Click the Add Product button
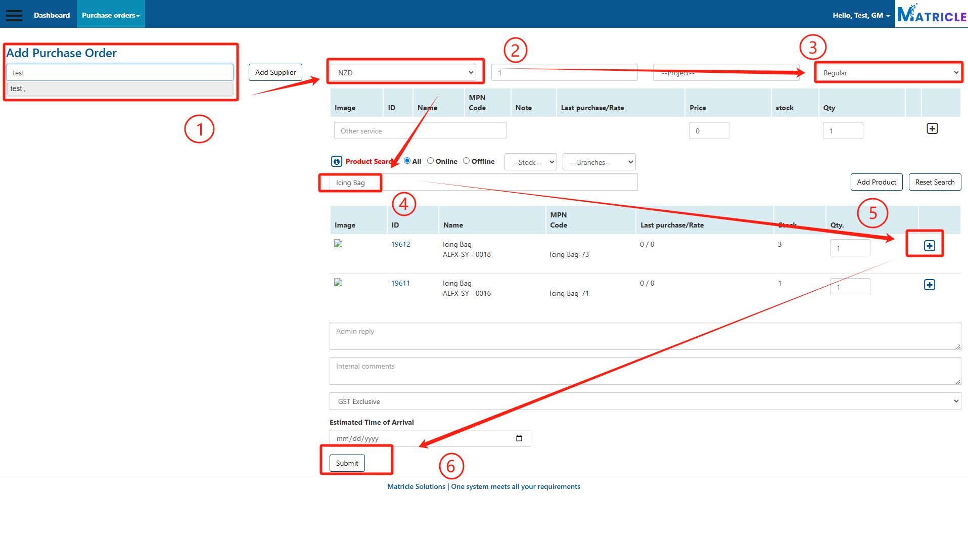968x542 pixels. click(876, 182)
